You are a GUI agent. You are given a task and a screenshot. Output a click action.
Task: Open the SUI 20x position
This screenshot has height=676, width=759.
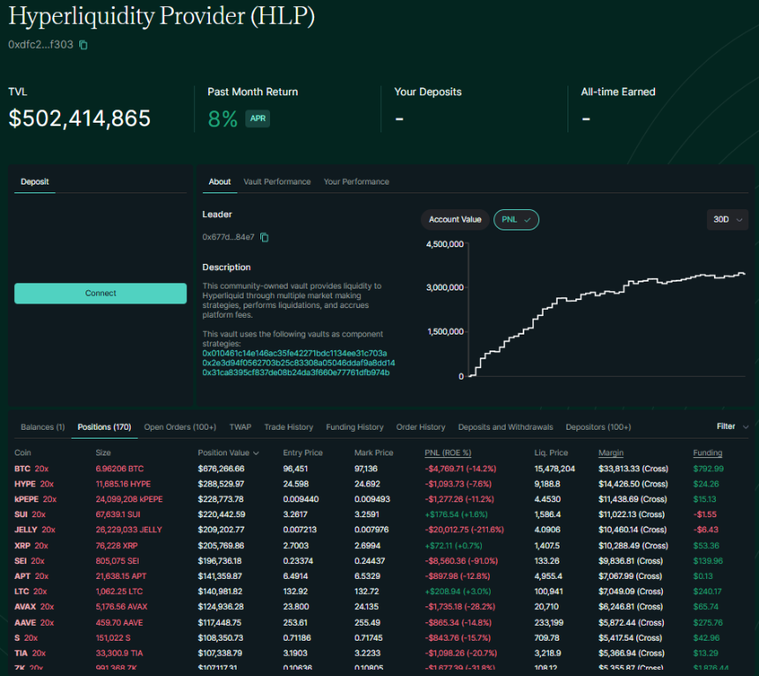pos(30,515)
